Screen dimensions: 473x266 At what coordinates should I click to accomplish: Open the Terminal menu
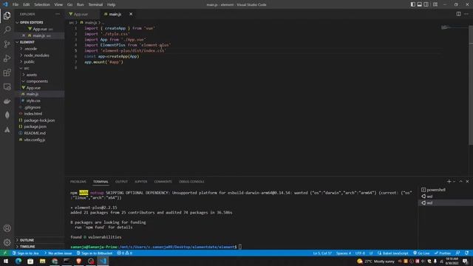pyautogui.click(x=95, y=4)
